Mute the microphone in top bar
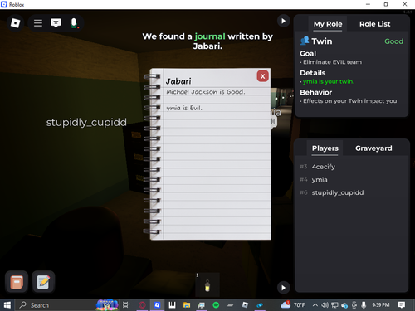The image size is (415, 311). coord(74,23)
